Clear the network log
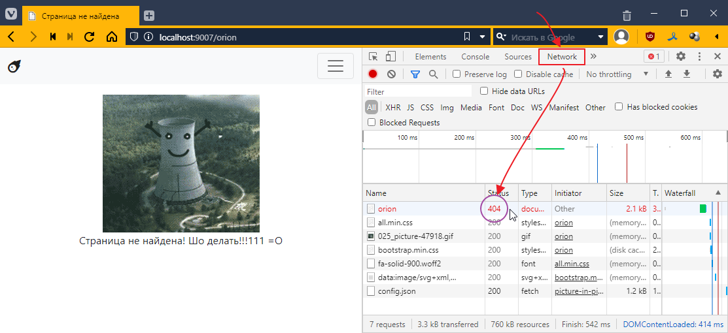 coord(391,74)
